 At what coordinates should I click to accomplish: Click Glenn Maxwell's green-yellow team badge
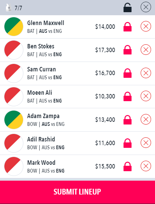click(x=14, y=26)
